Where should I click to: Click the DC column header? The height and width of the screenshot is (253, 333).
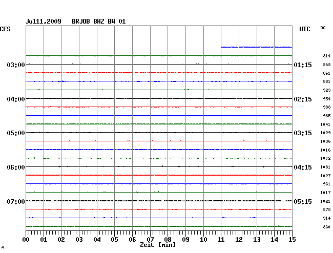pos(323,28)
